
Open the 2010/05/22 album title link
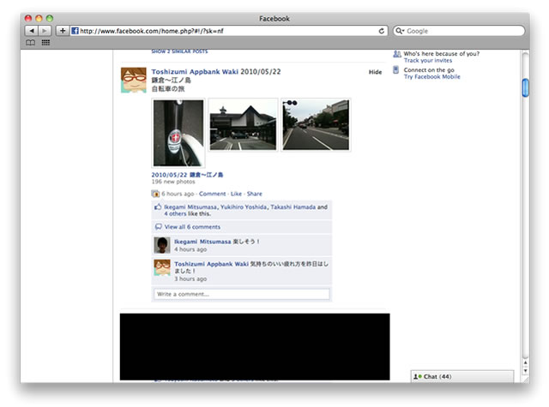187,175
